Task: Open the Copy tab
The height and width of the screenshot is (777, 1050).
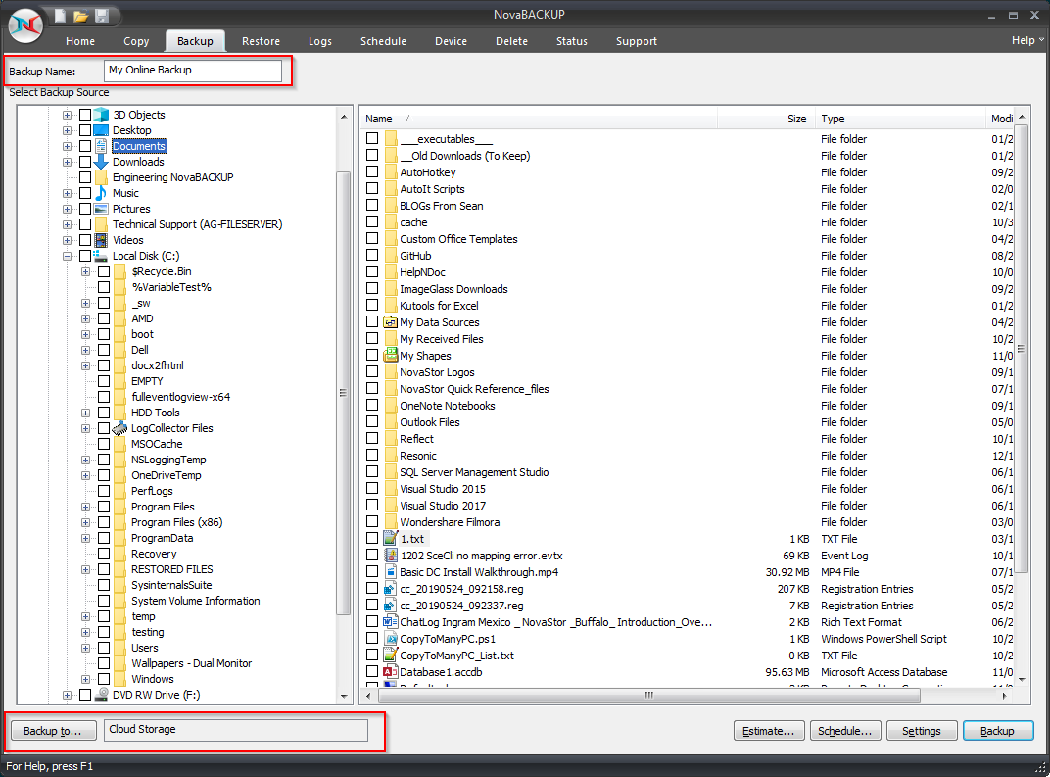Action: [136, 41]
